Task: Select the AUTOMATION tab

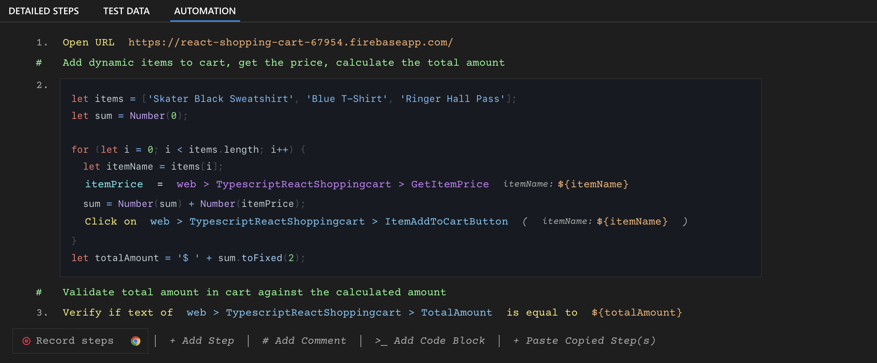Action: (x=204, y=11)
